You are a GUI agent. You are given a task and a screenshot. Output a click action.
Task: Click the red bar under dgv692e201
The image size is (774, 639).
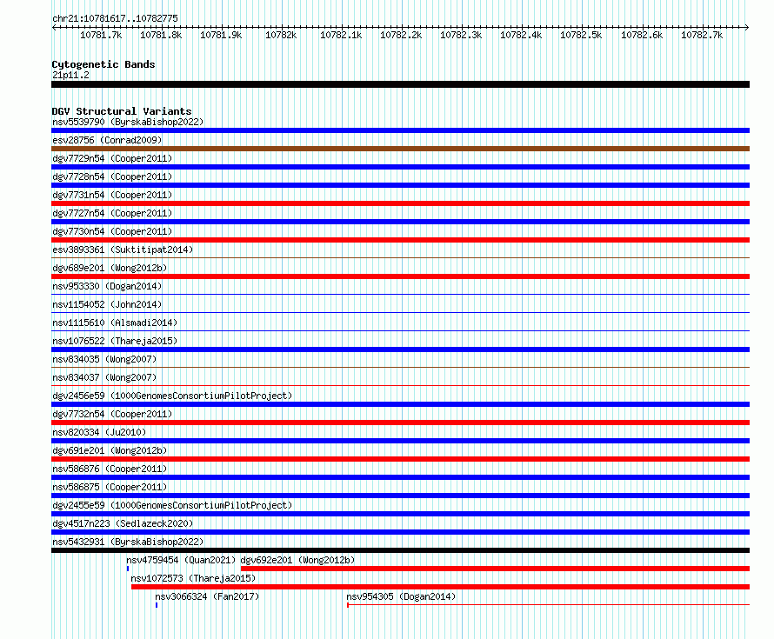pyautogui.click(x=495, y=569)
